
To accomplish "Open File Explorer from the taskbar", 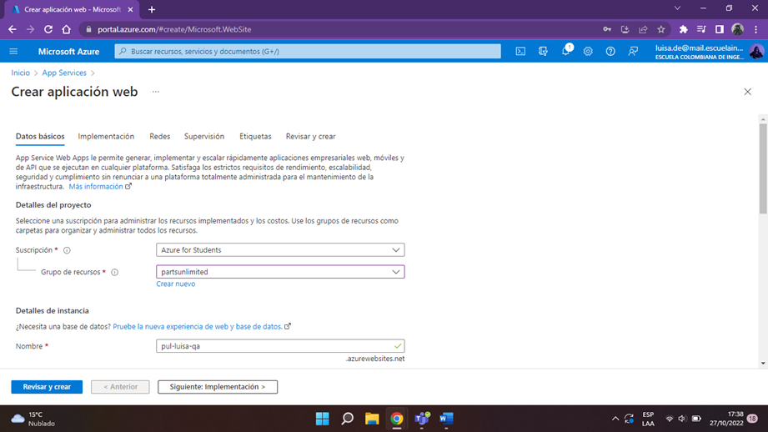I will 372,419.
